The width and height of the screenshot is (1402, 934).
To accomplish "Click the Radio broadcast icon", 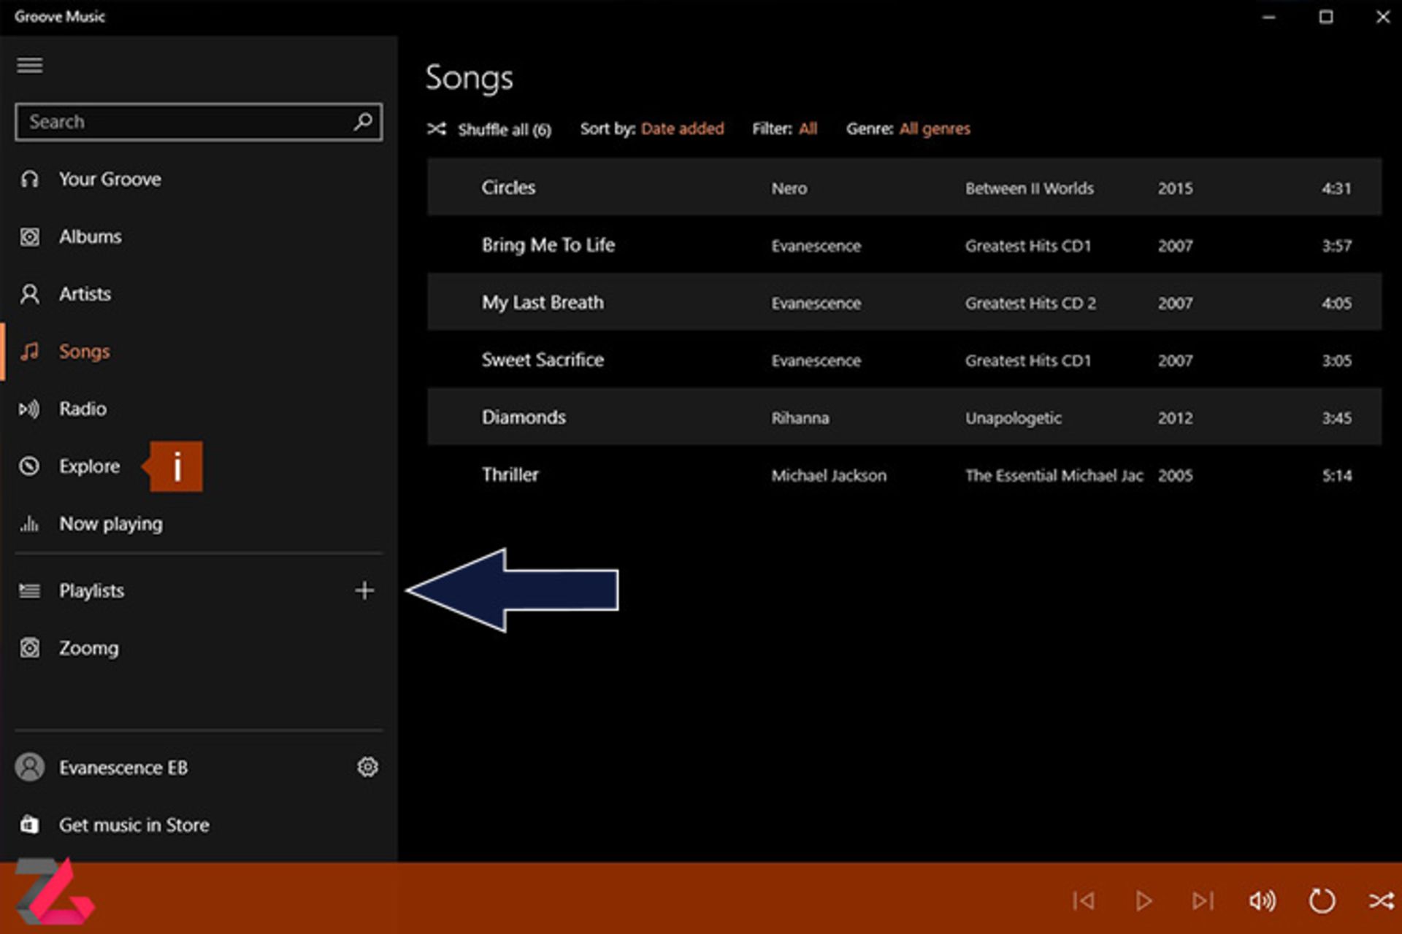I will click(x=29, y=409).
